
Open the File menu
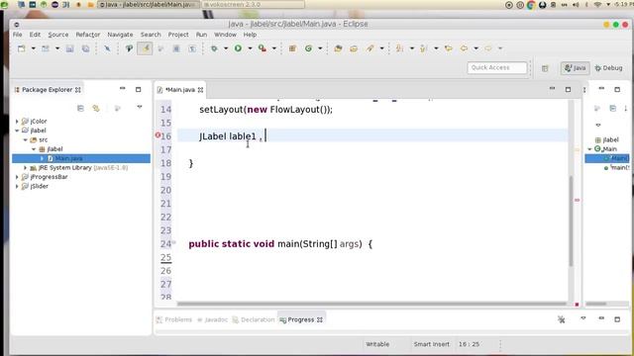pos(18,35)
